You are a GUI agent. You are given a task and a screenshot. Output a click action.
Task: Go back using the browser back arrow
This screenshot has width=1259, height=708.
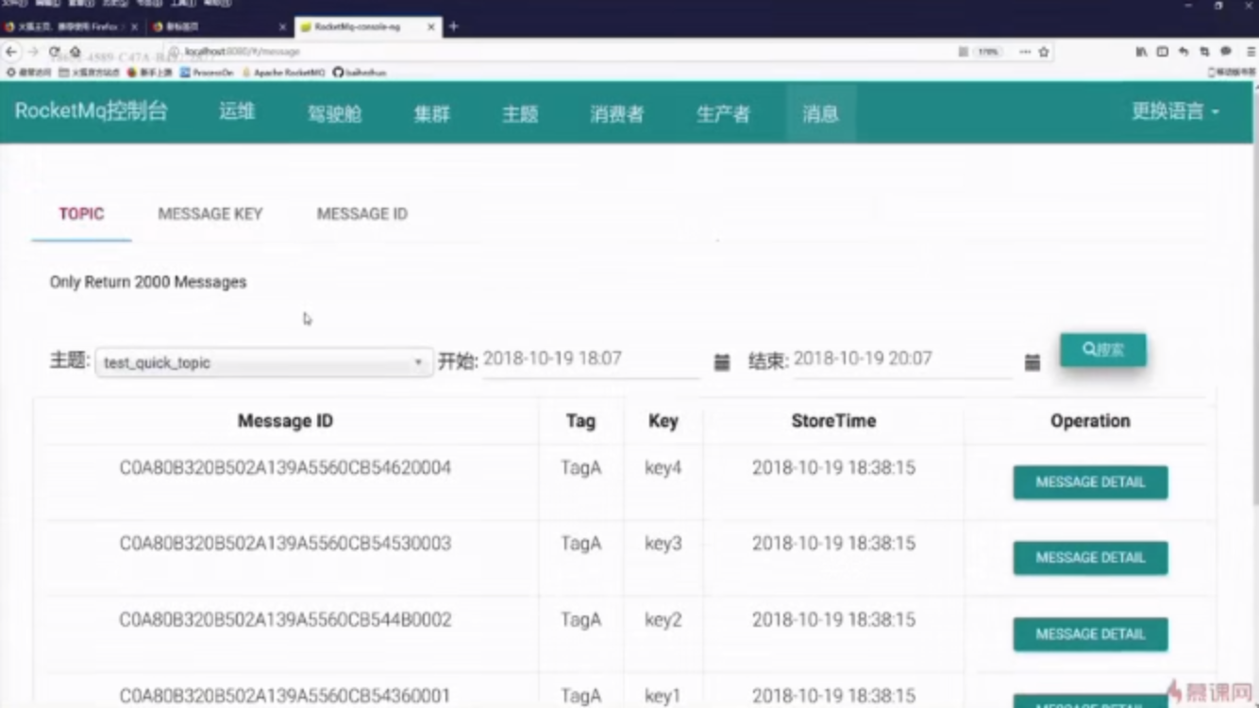coord(11,52)
